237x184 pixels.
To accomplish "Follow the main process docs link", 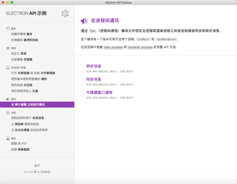I will click(x=113, y=47).
